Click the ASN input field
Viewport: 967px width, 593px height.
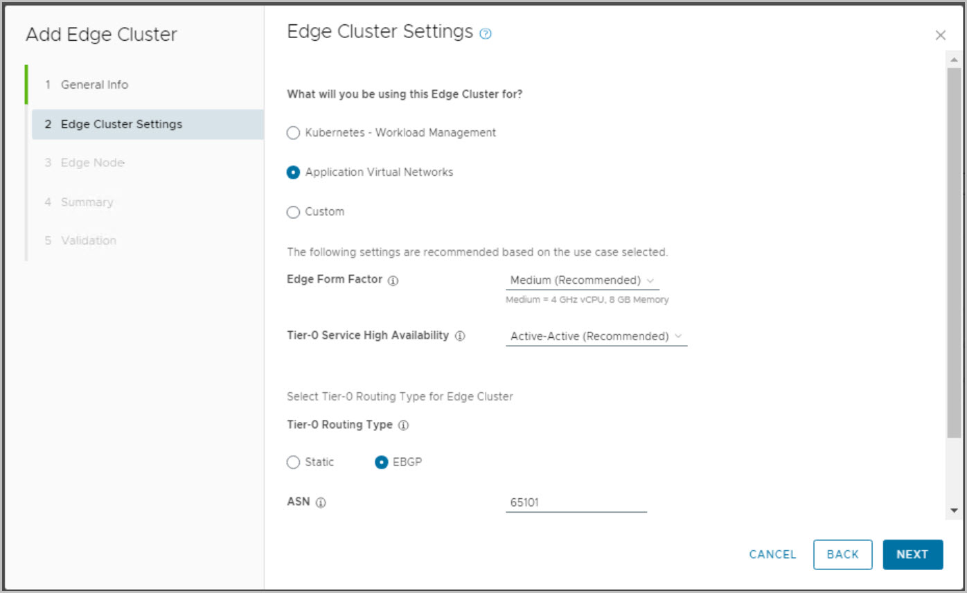coord(576,503)
